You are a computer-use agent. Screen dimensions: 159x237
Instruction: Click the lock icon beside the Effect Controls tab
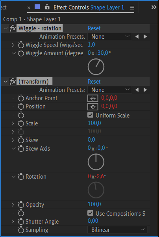click(47, 7)
